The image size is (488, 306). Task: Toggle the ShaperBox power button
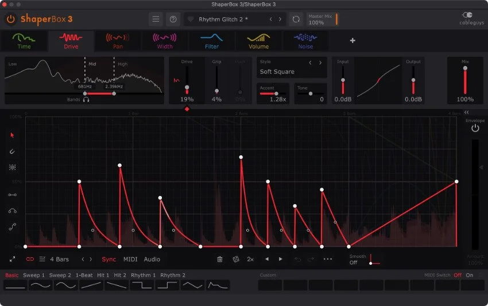[10, 19]
